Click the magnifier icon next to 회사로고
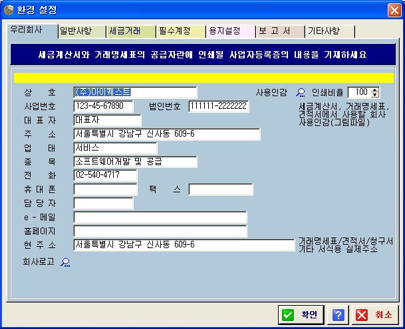 tap(65, 262)
